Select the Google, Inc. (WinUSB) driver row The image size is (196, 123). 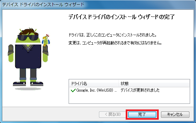click(129, 90)
